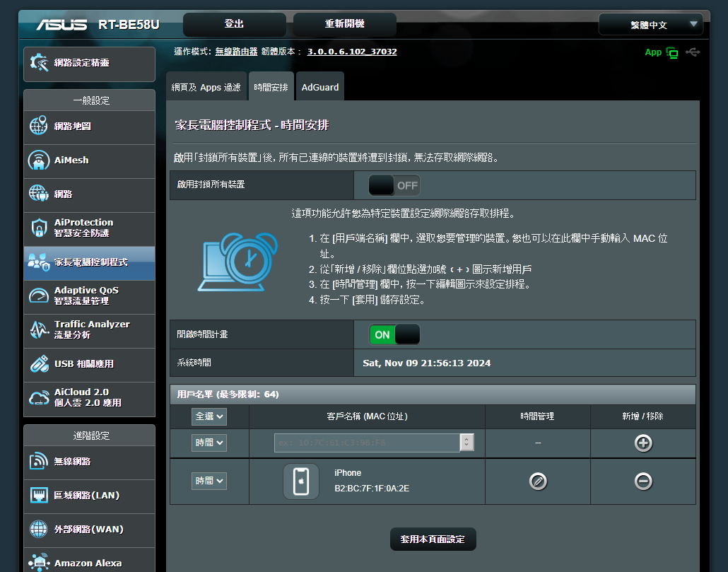Click the USB status icon at top right
This screenshot has width=728, height=572.
pos(693,52)
